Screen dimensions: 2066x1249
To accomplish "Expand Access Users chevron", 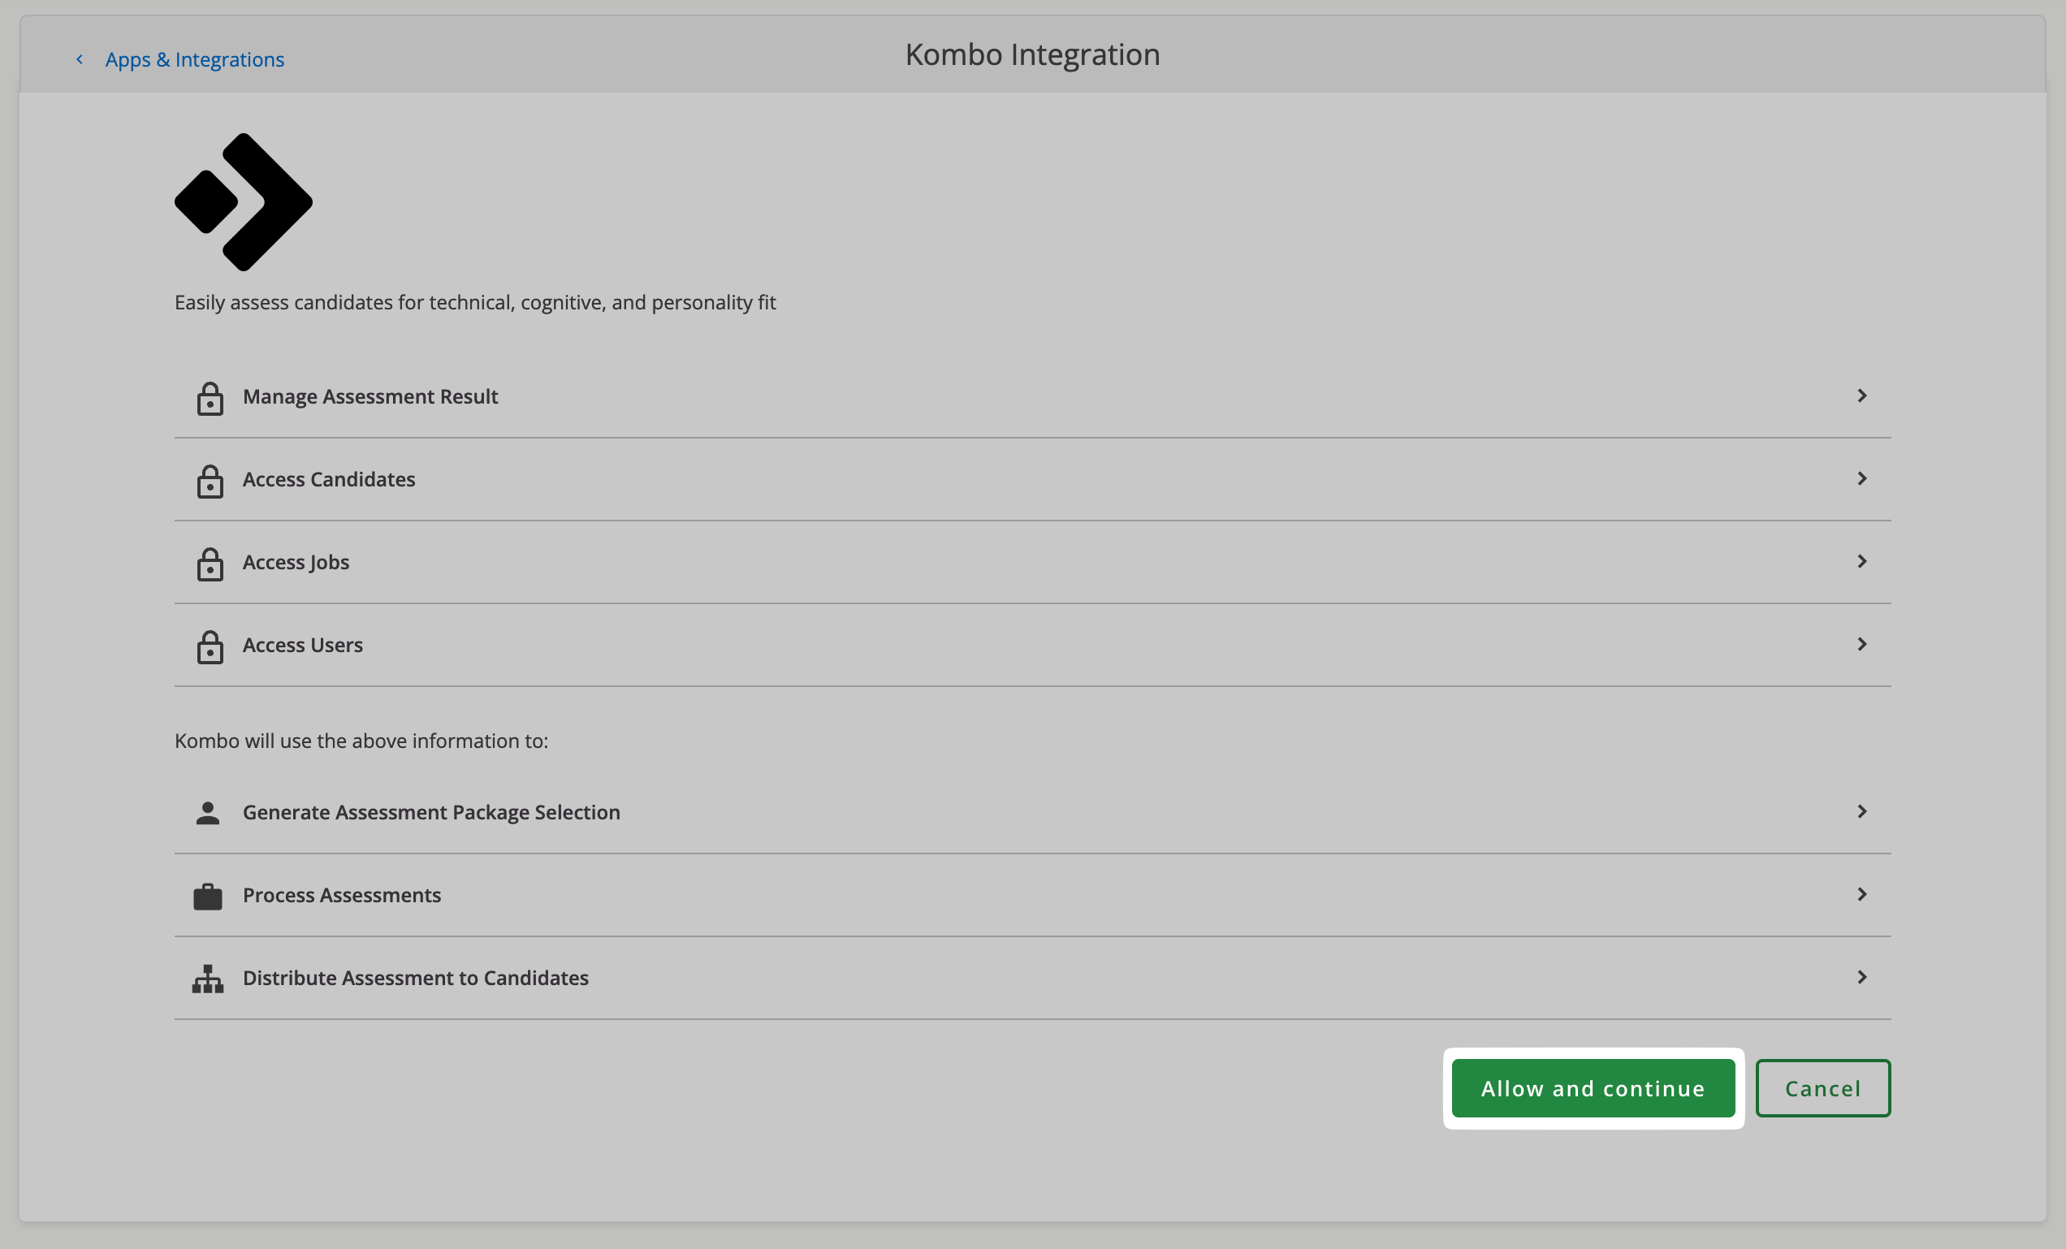I will coord(1861,645).
